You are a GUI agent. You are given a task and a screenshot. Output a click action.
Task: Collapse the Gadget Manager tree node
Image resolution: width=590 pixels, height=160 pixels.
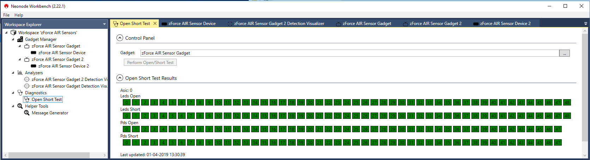[13, 39]
